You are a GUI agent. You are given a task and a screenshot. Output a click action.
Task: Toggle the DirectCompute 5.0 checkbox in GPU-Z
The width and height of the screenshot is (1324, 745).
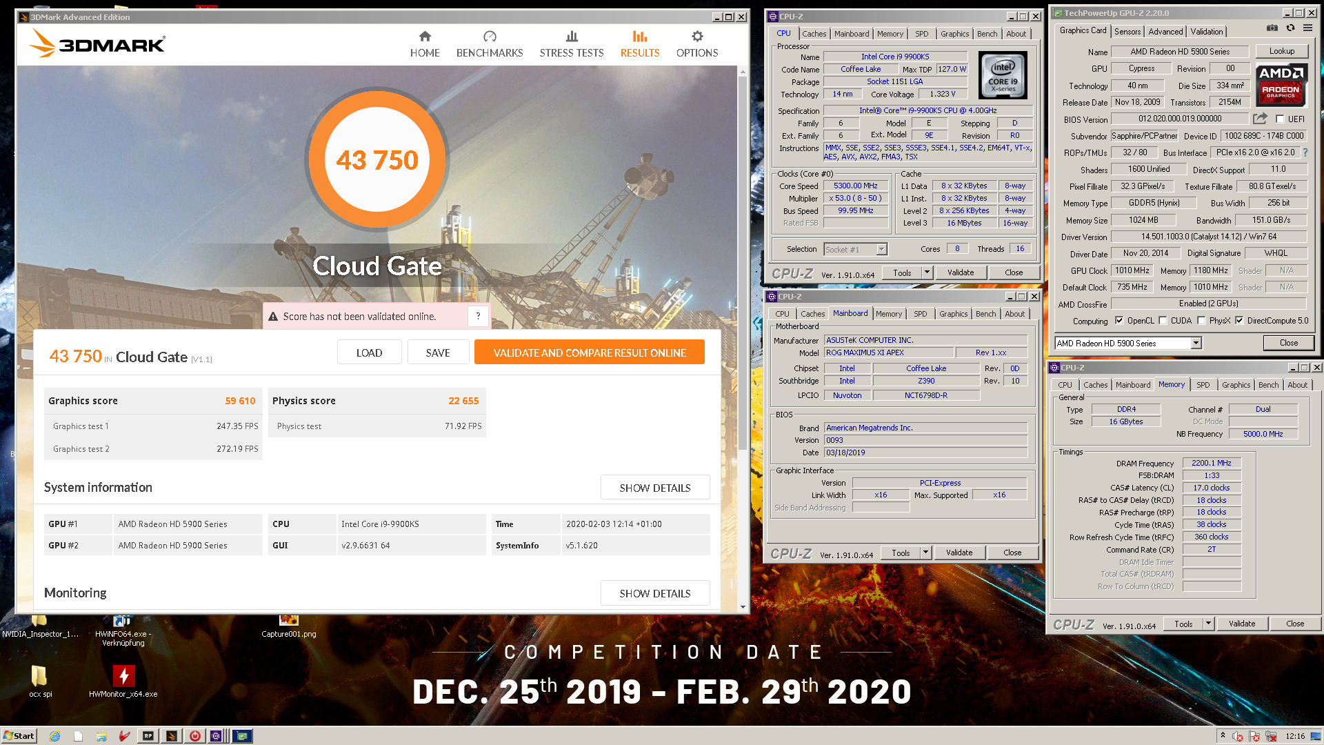pyautogui.click(x=1239, y=321)
